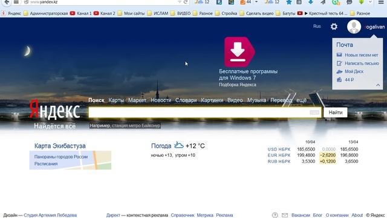Open the Расписания link

point(46,163)
